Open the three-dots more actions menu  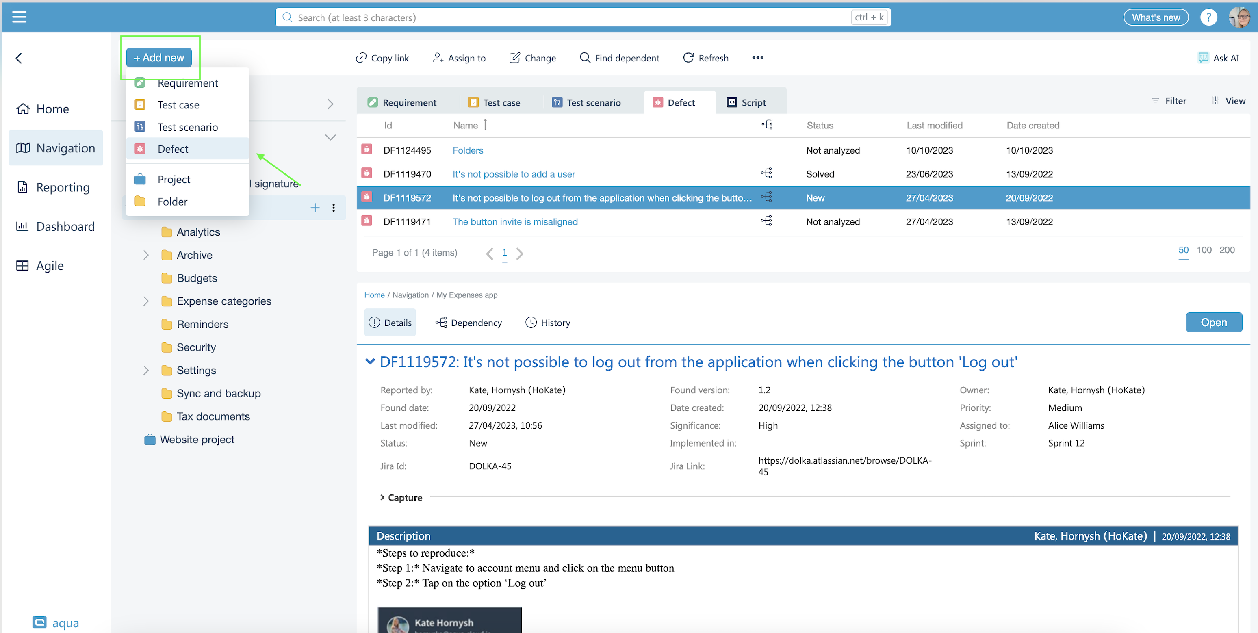point(757,58)
